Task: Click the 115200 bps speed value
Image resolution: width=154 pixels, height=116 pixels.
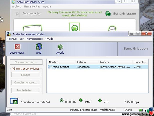Action: pyautogui.click(x=132, y=102)
